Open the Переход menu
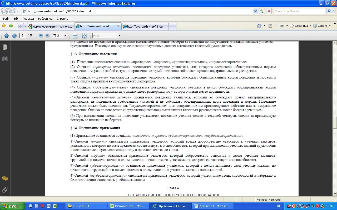Image resolution: width=337 pixels, height=210 pixels. pos(28,19)
